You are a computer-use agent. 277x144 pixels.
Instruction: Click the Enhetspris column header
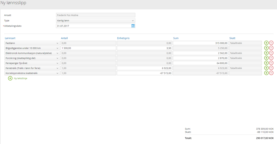coord(123,38)
